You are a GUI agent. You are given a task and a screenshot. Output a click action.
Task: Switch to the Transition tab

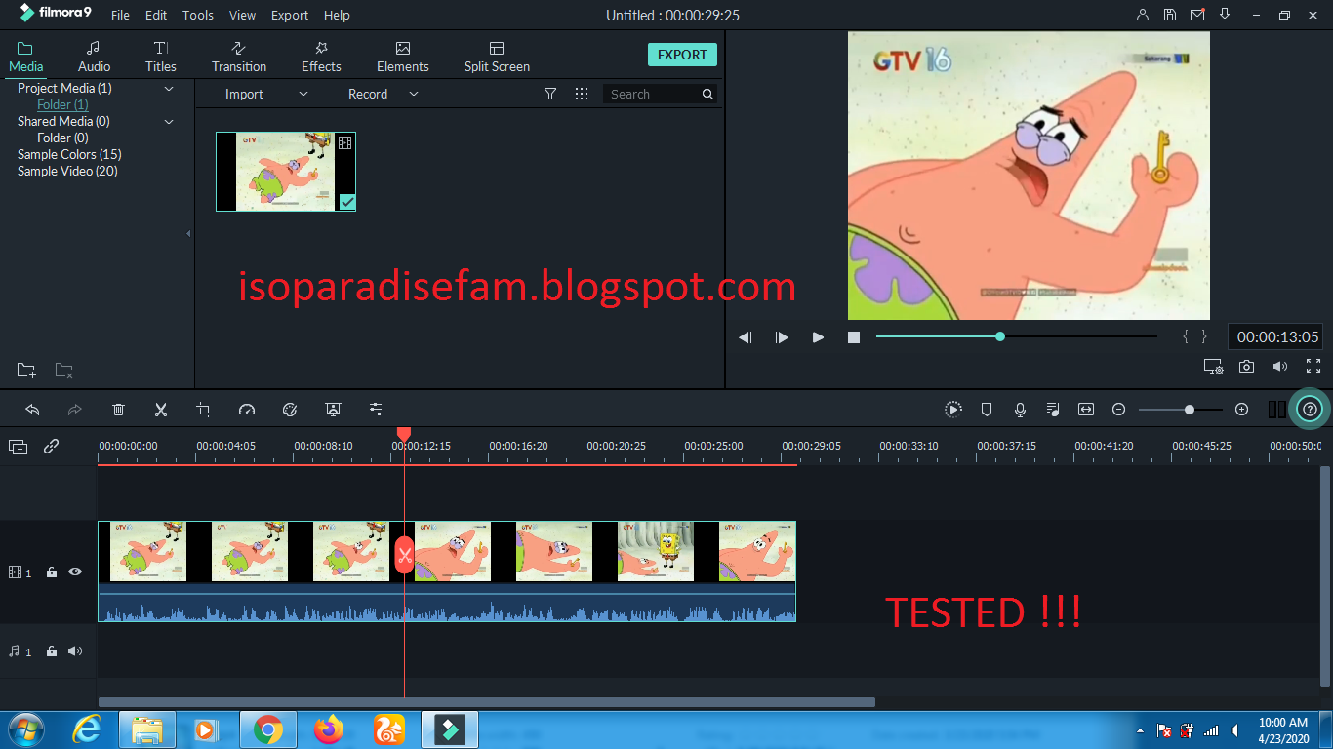(x=239, y=57)
